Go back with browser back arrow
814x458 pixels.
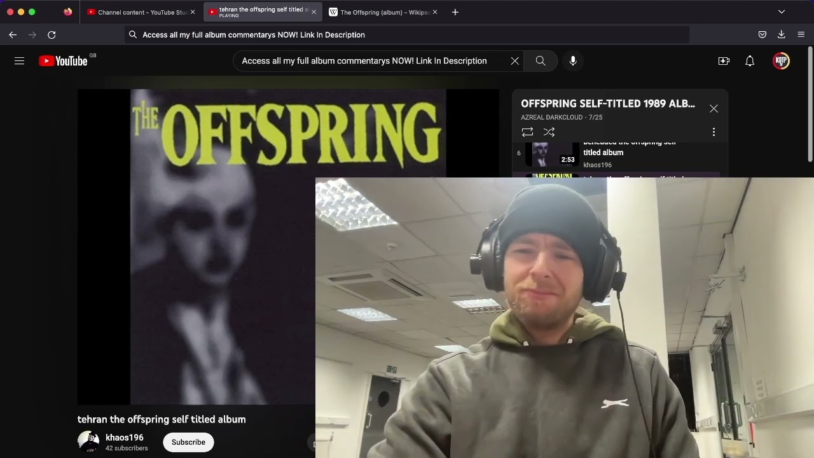click(13, 35)
